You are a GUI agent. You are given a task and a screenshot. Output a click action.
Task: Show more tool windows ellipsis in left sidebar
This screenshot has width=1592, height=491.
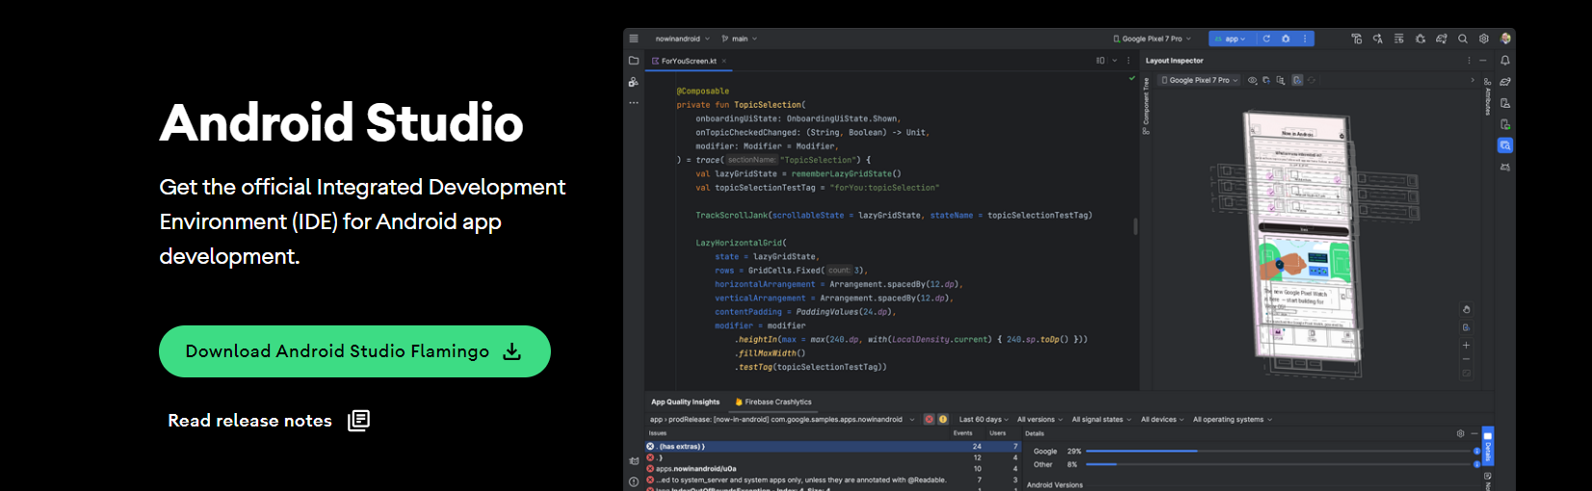pyautogui.click(x=634, y=102)
